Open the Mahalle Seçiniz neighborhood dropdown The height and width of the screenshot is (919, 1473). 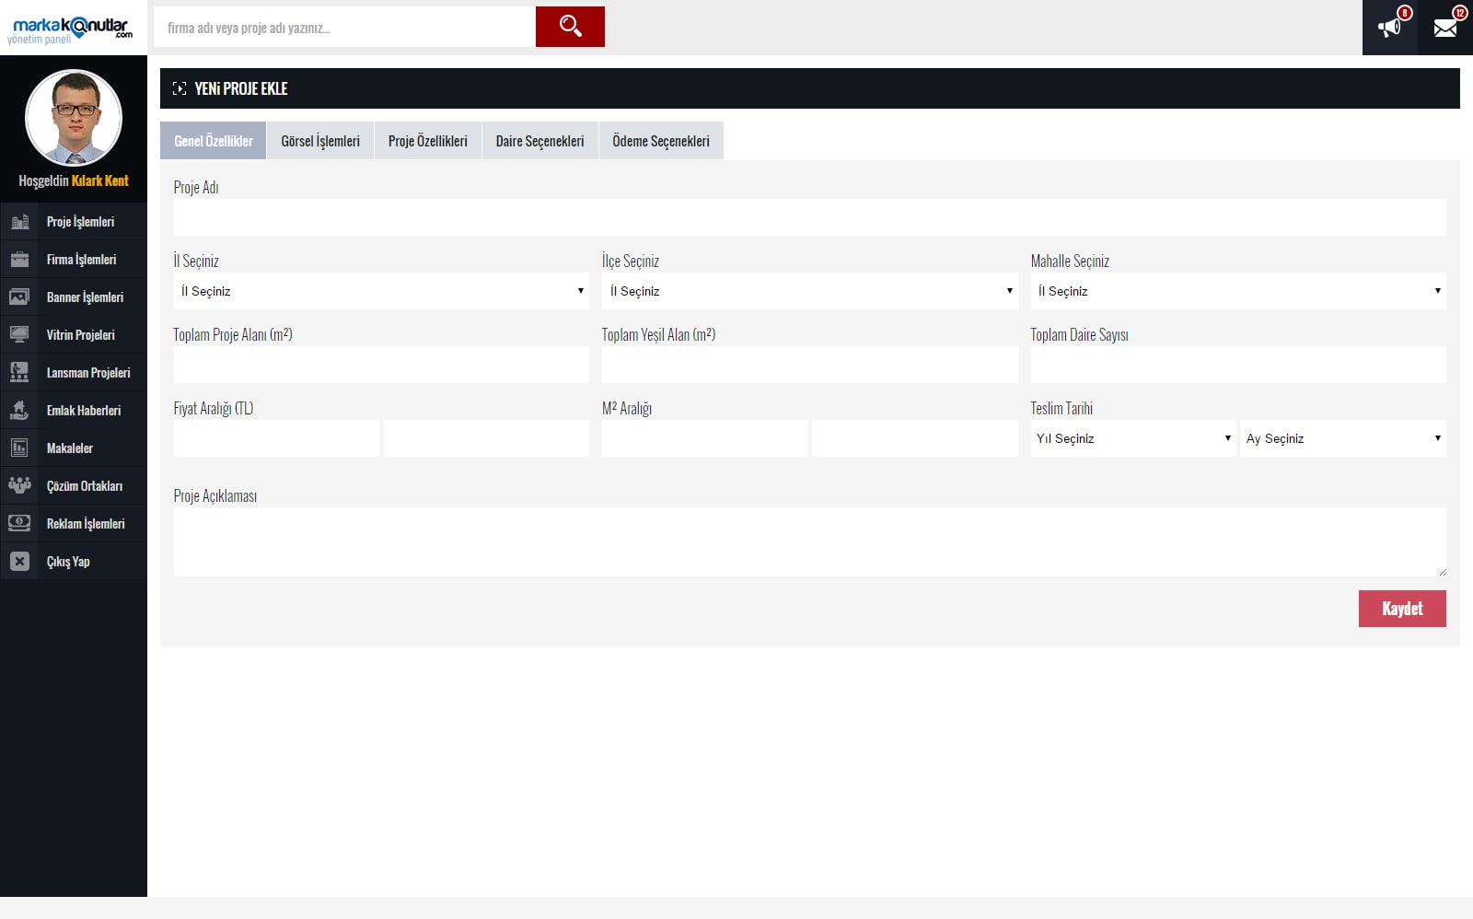tap(1237, 291)
